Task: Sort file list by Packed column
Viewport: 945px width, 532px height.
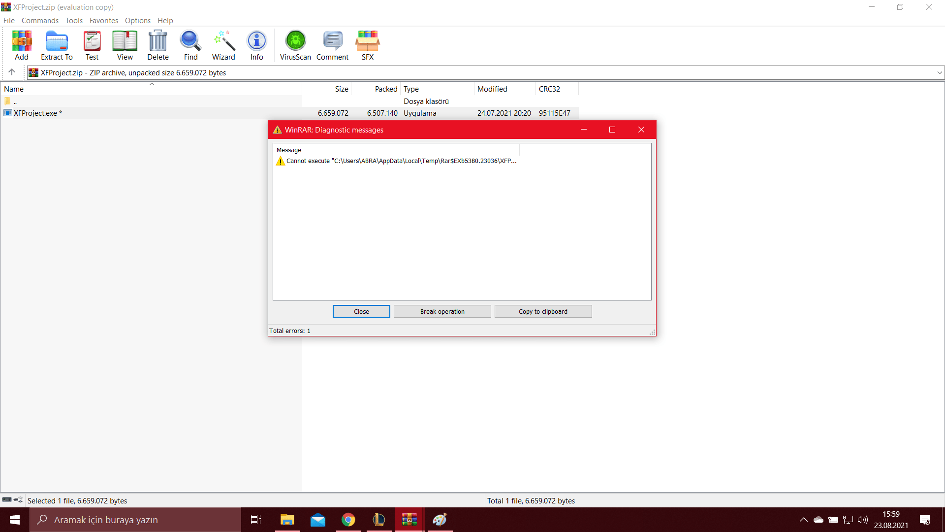Action: point(376,89)
